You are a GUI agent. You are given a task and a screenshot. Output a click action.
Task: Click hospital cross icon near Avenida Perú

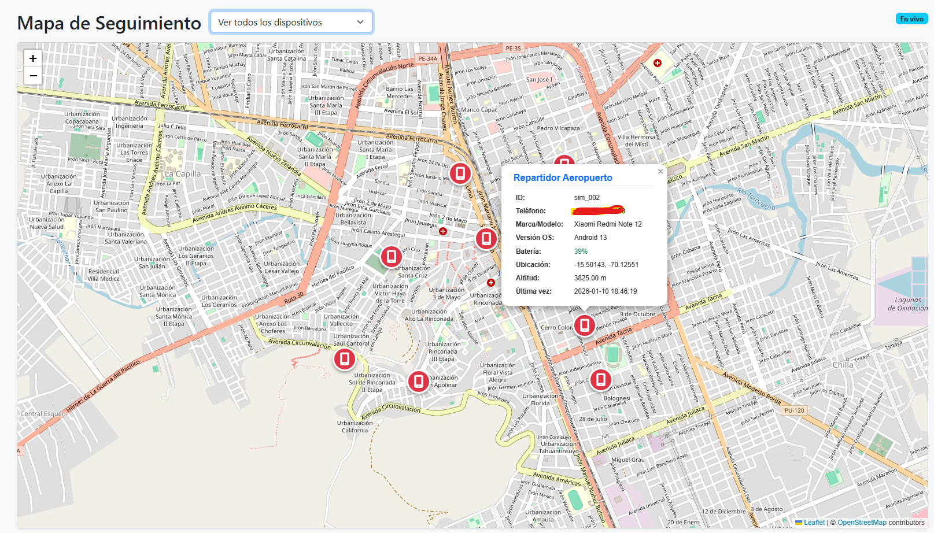[x=658, y=63]
